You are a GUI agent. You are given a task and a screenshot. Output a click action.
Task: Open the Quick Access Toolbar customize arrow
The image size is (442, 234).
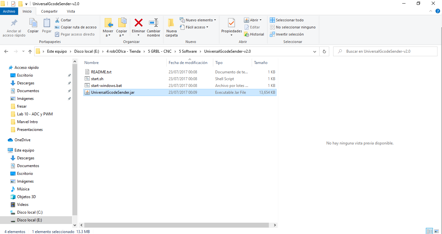[x=26, y=4]
